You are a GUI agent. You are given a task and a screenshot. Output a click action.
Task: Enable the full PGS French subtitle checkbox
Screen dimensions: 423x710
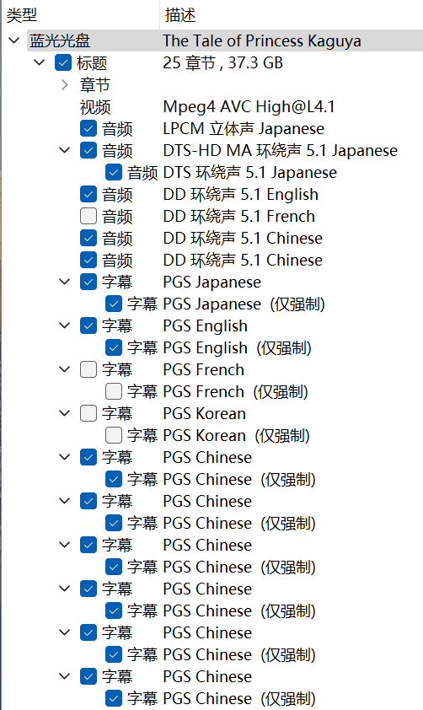click(88, 369)
